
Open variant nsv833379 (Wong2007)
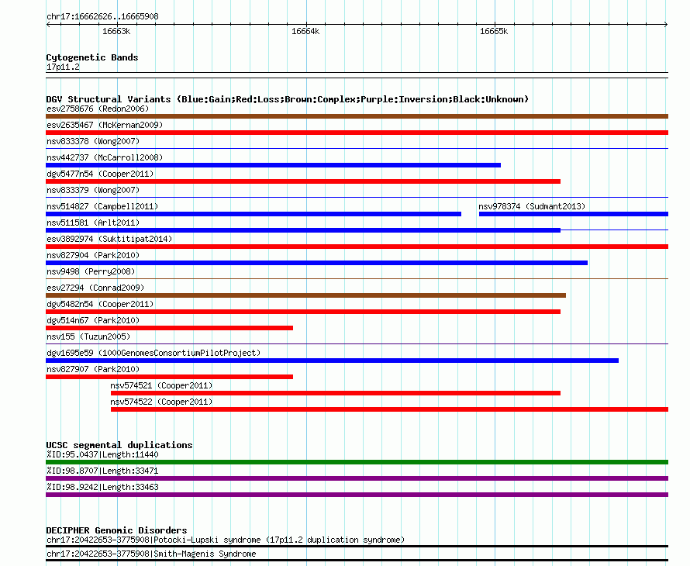click(93, 190)
